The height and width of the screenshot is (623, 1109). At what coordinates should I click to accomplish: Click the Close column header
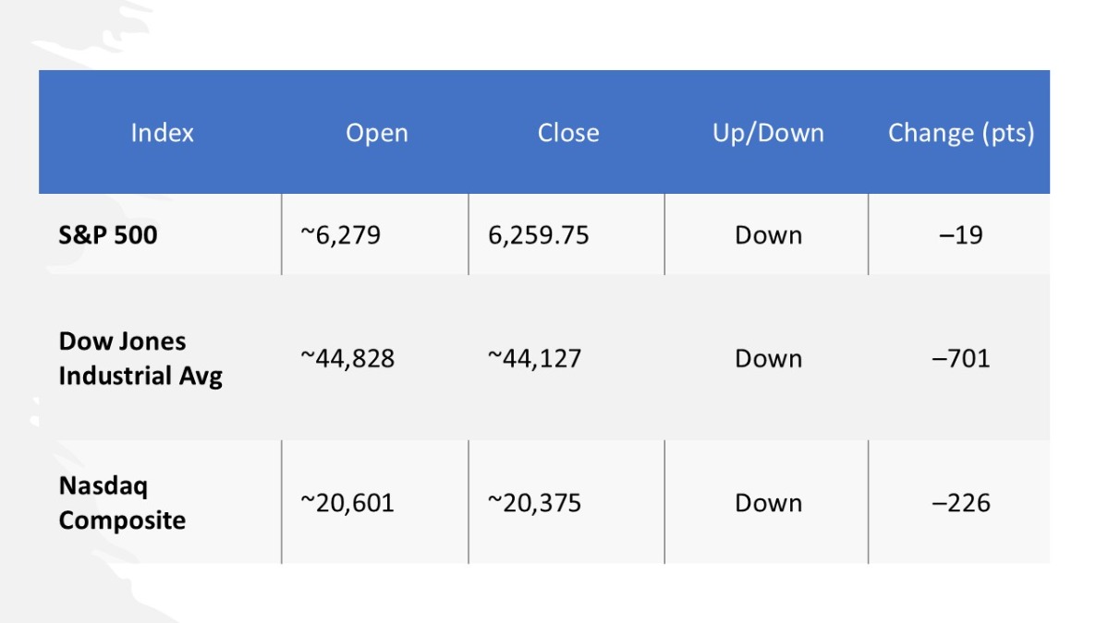(567, 133)
